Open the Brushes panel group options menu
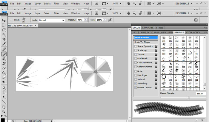 [206, 32]
